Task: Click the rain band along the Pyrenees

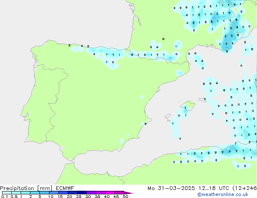Action: (154, 55)
